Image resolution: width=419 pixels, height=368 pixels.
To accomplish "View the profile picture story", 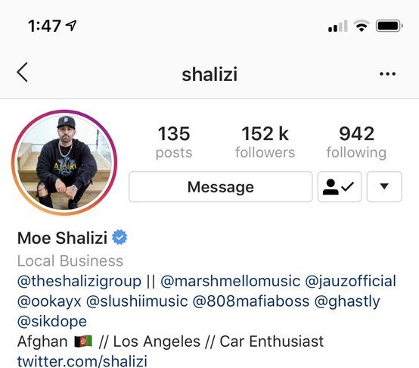I will [64, 162].
